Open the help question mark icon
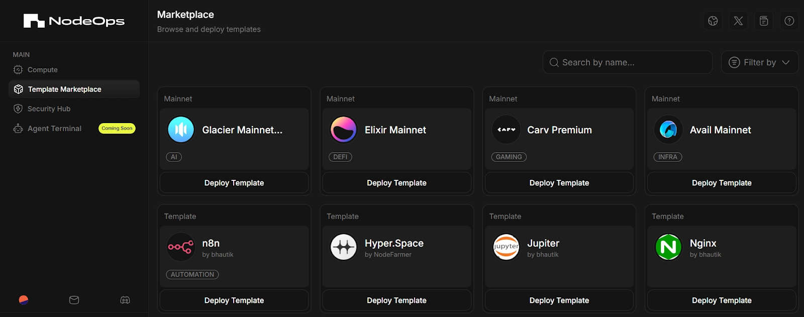The width and height of the screenshot is (804, 317). pos(789,21)
